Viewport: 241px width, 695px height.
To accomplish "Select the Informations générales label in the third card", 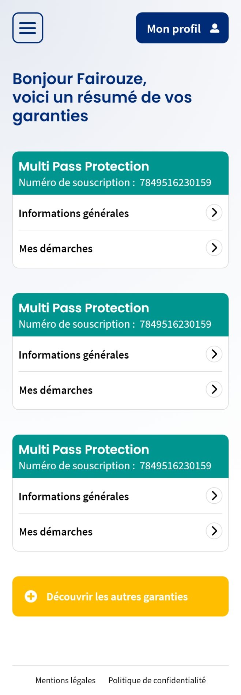I will [x=74, y=496].
